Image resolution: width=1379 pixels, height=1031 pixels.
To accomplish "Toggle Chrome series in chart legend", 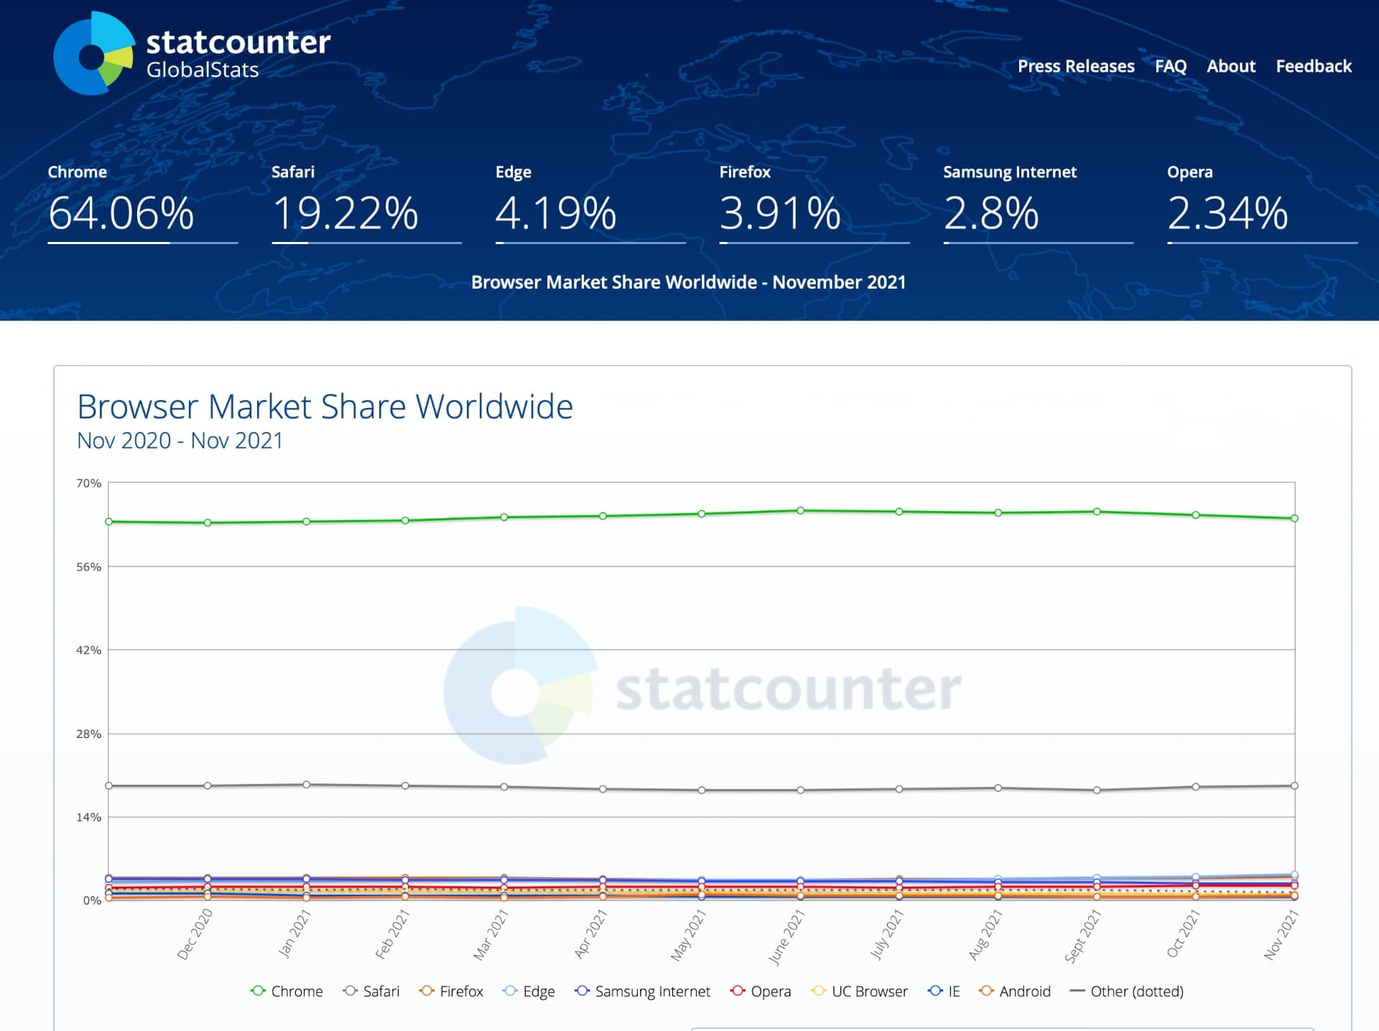I will (x=287, y=992).
